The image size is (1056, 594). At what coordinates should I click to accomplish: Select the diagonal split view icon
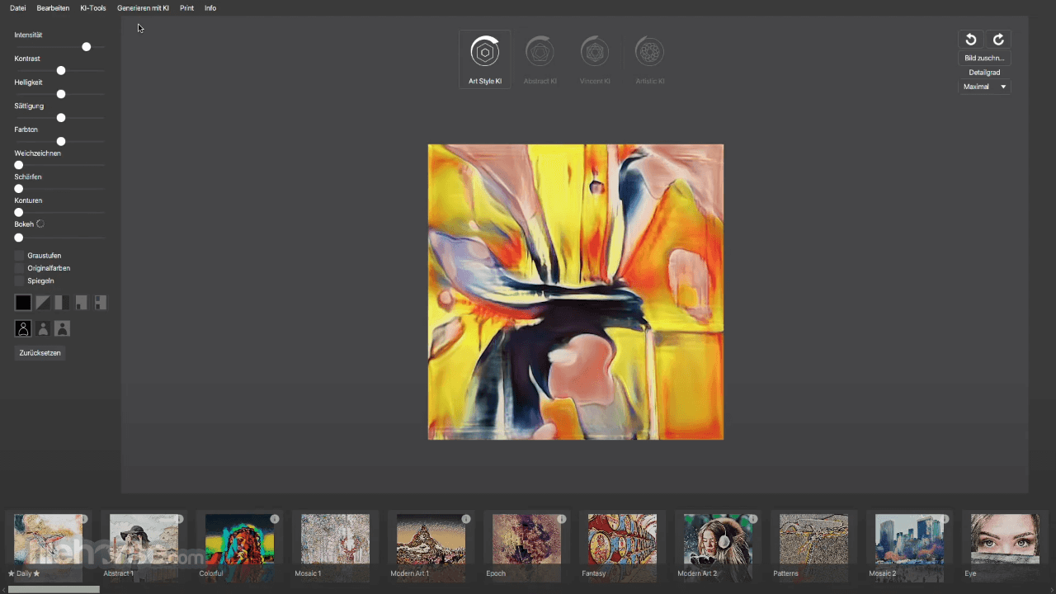click(43, 303)
